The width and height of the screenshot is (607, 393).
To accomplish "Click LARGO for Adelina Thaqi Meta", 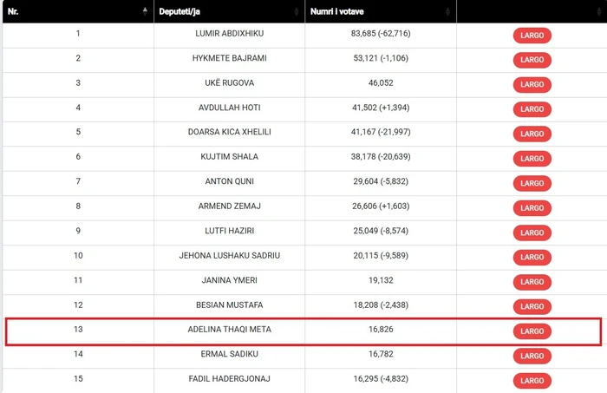I will 532,331.
